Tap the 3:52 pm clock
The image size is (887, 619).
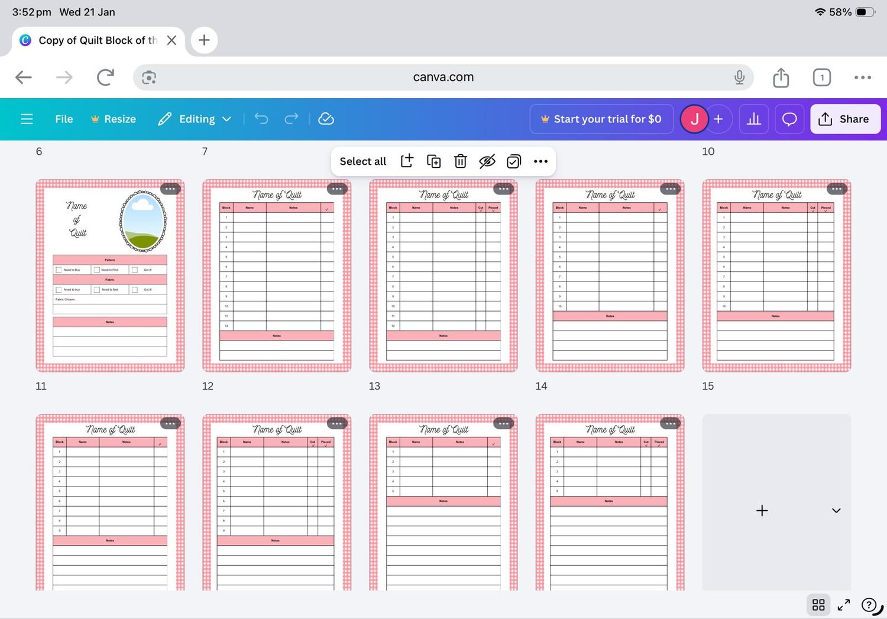pos(31,12)
